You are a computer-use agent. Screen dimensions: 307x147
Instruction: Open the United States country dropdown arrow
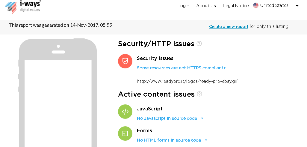click(297, 6)
